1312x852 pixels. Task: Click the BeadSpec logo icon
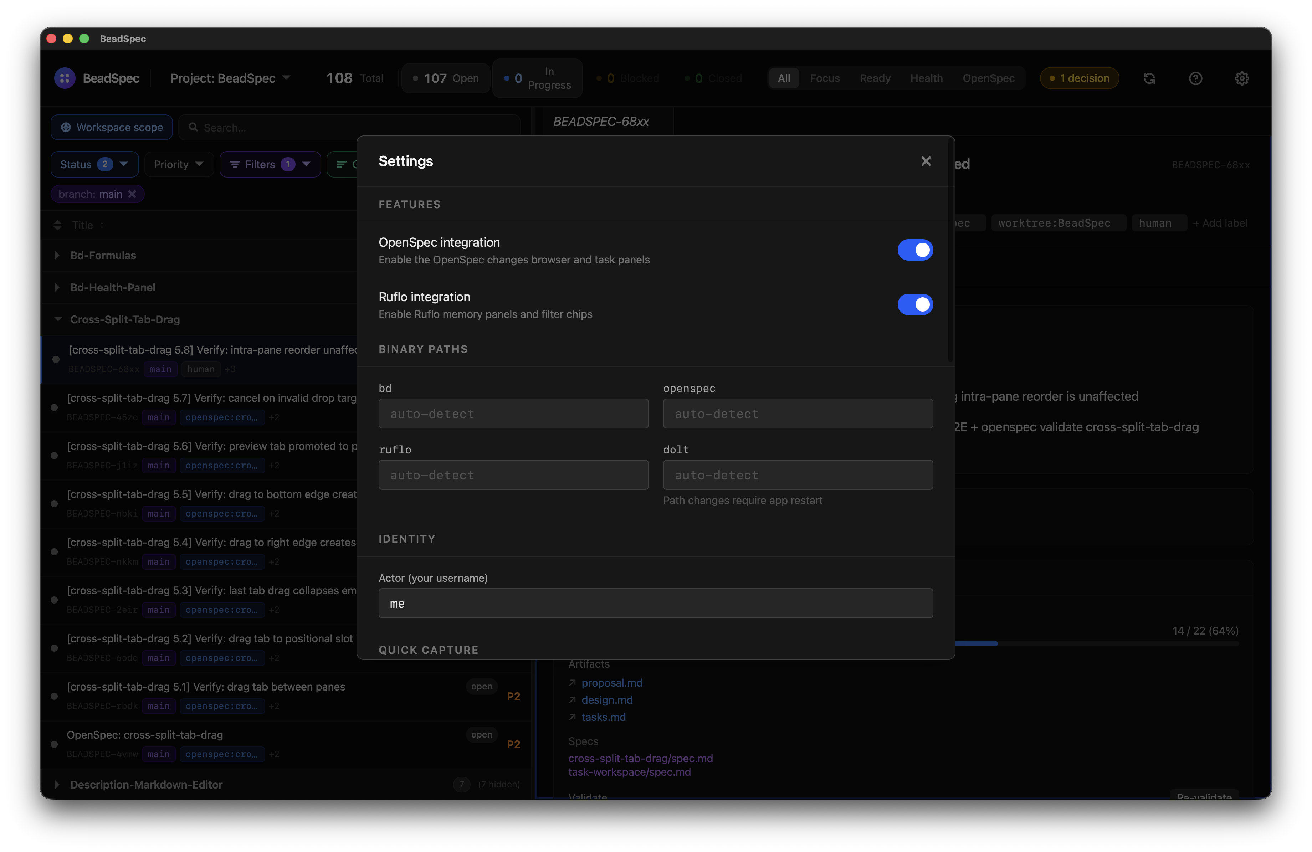point(65,78)
